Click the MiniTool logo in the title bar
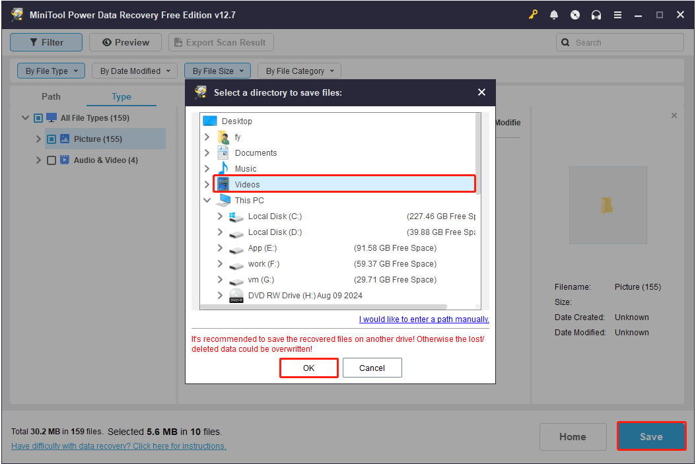Viewport: 696px width, 464px height. click(17, 15)
